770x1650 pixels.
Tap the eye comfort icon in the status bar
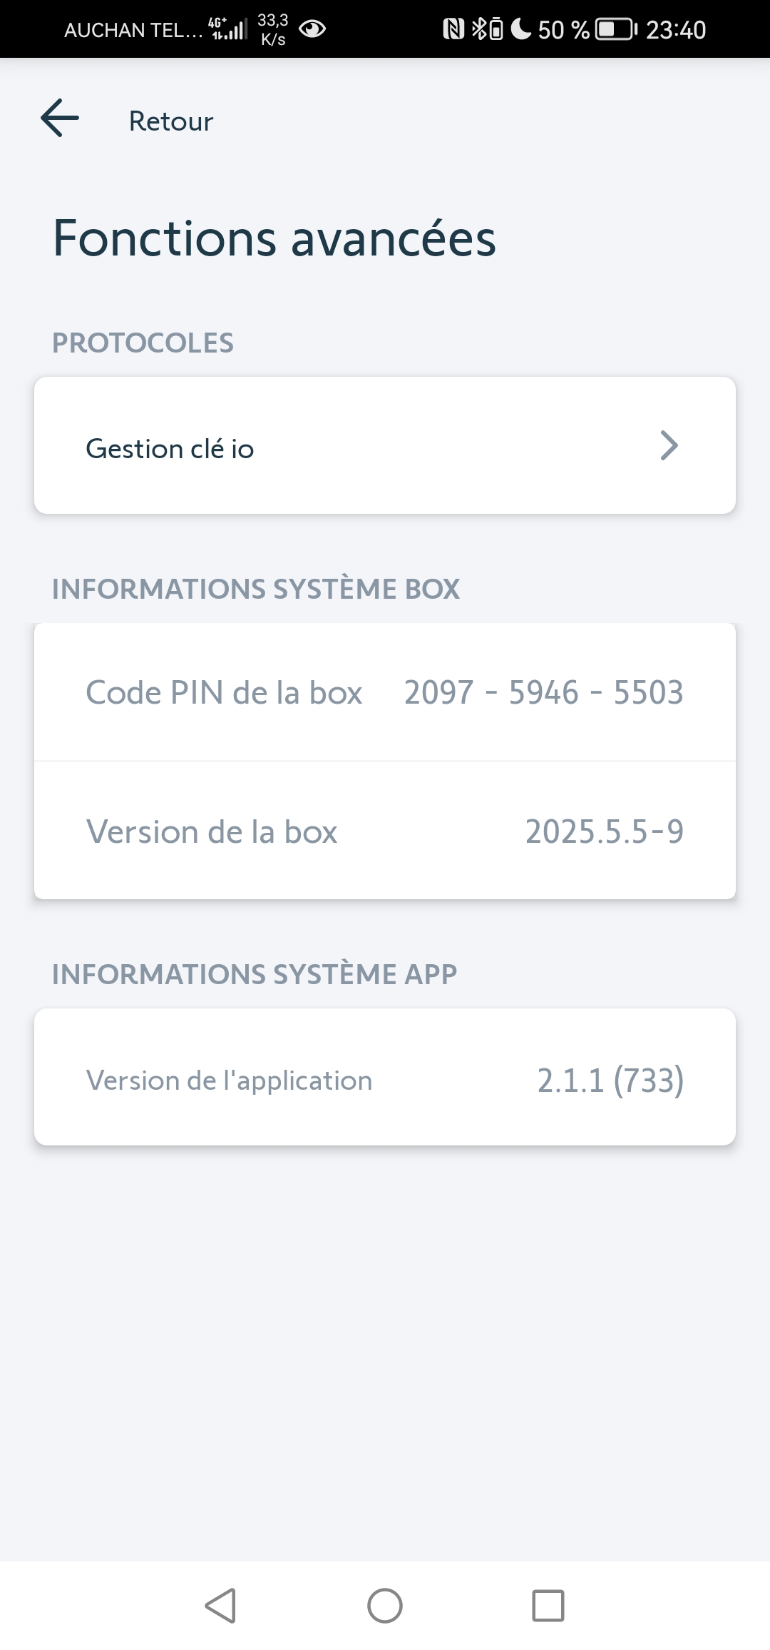(x=312, y=29)
